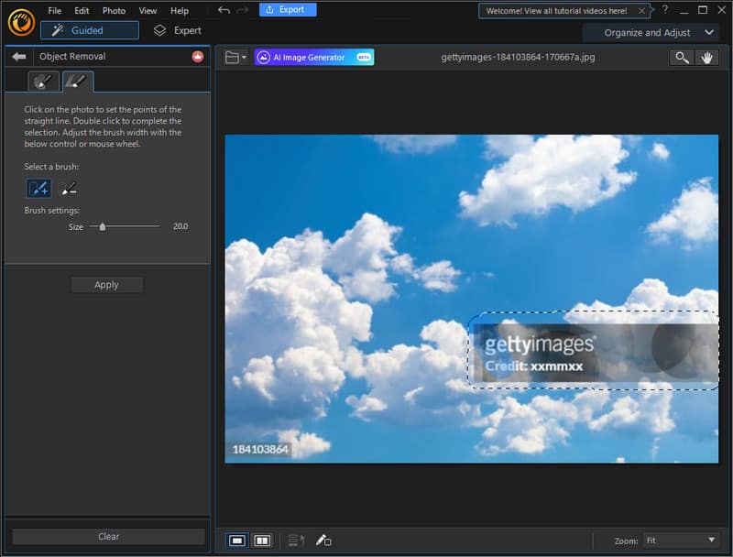Screen dimensions: 733x557
Task: Open the File menu
Action: (x=55, y=10)
